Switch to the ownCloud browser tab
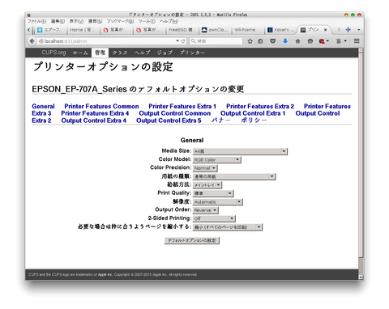 pyautogui.click(x=216, y=30)
